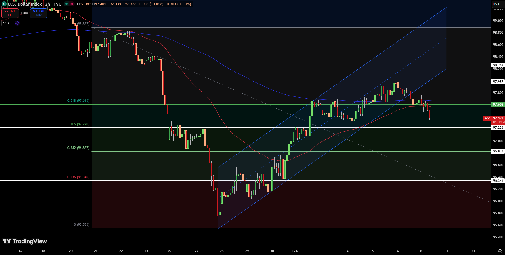Click the green market status dot icon

point(66,4)
